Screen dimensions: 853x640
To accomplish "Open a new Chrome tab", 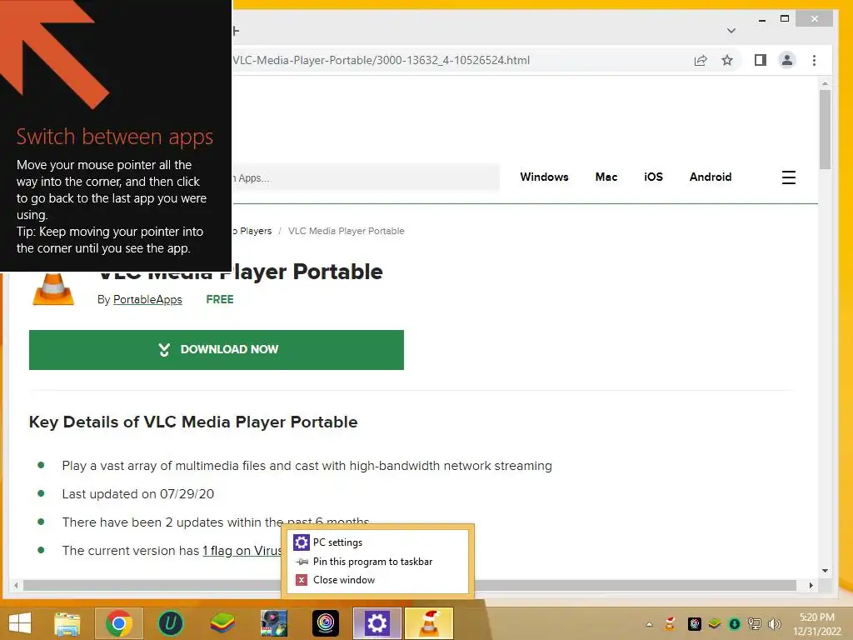I will pyautogui.click(x=235, y=31).
